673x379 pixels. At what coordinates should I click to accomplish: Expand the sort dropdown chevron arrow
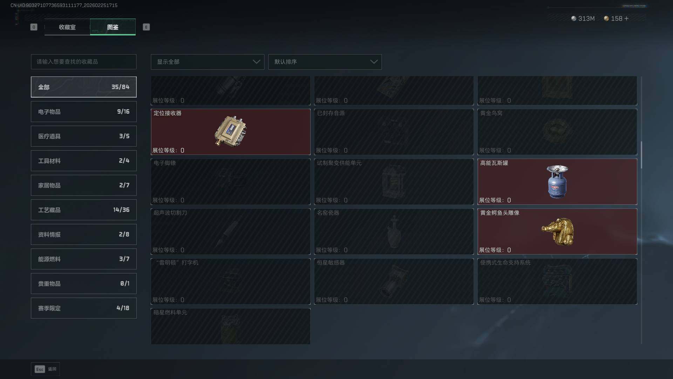pyautogui.click(x=374, y=62)
